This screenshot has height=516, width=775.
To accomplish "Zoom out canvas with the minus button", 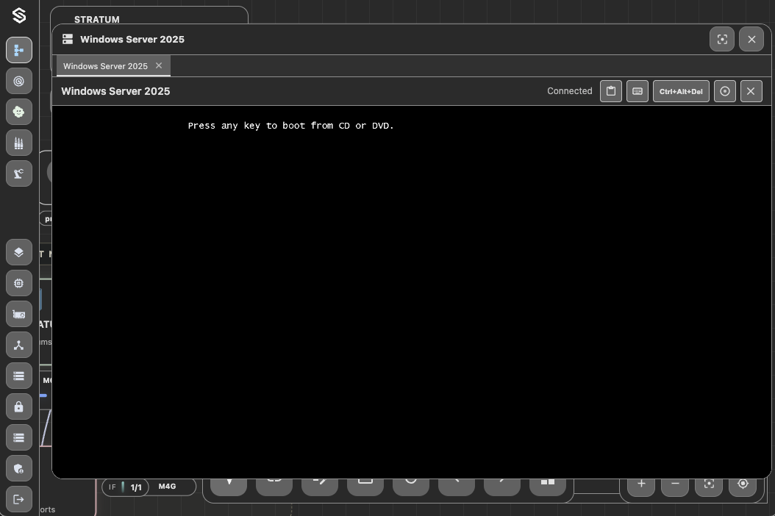I will pos(675,484).
